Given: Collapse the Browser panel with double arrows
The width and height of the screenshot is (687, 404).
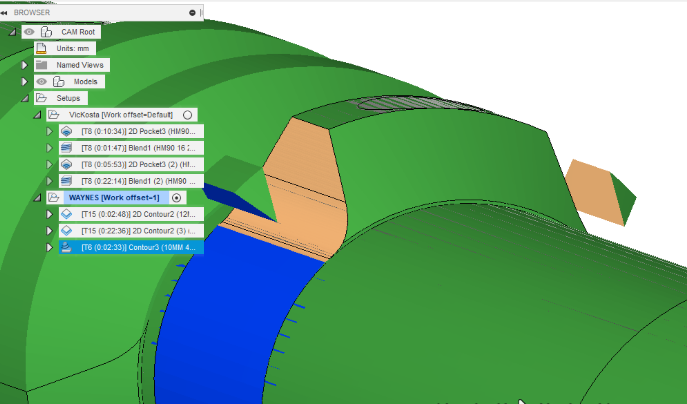Looking at the screenshot, I should (4, 12).
